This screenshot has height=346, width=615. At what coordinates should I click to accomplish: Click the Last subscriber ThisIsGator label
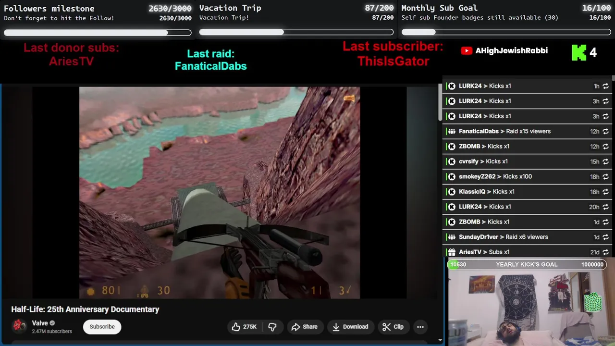pyautogui.click(x=393, y=54)
